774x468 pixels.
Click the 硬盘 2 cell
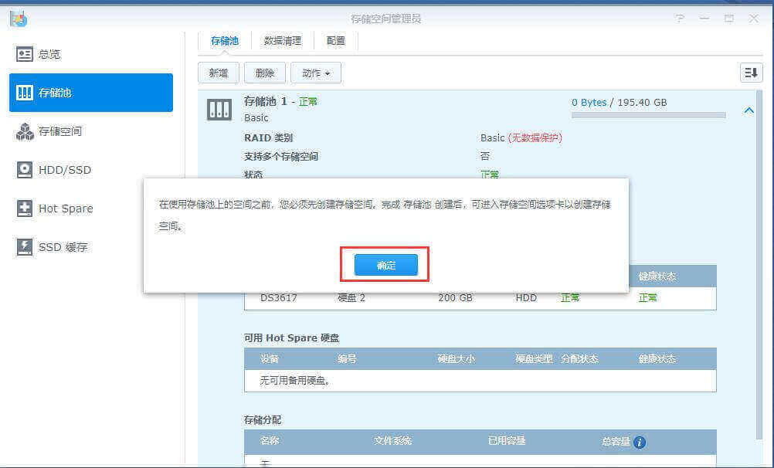click(351, 297)
